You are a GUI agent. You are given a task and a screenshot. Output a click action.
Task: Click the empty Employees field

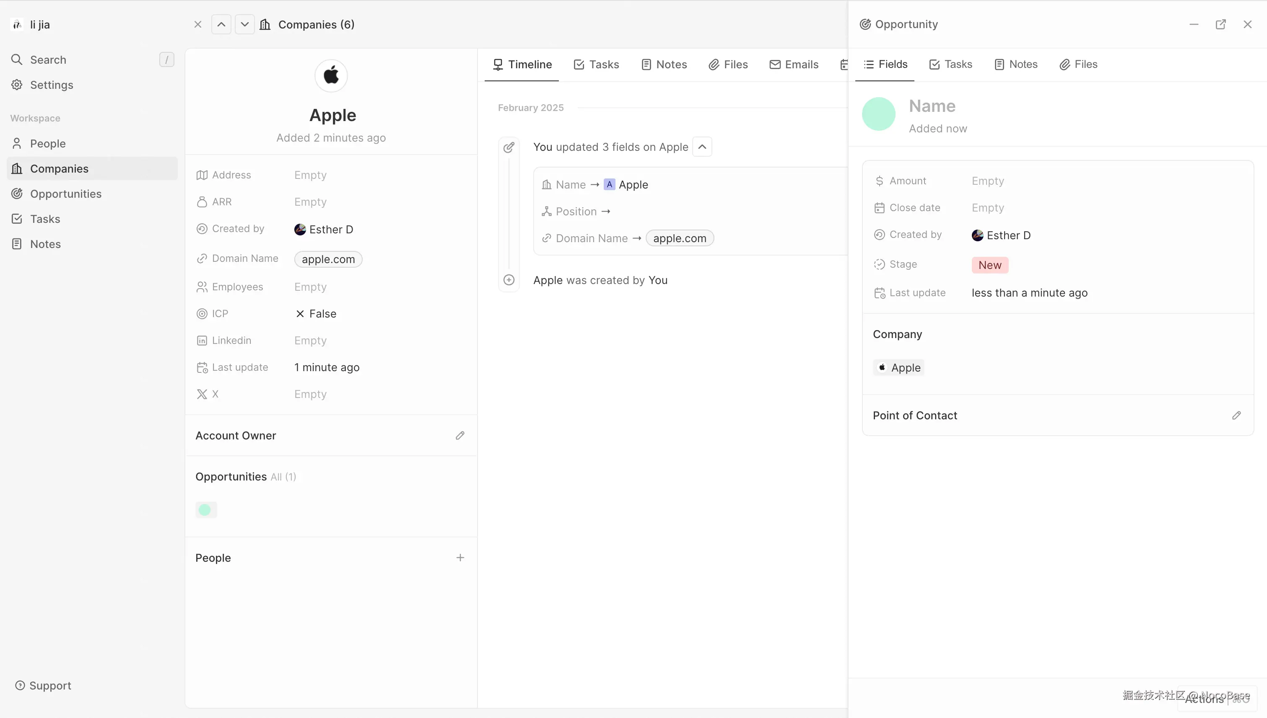click(x=310, y=287)
